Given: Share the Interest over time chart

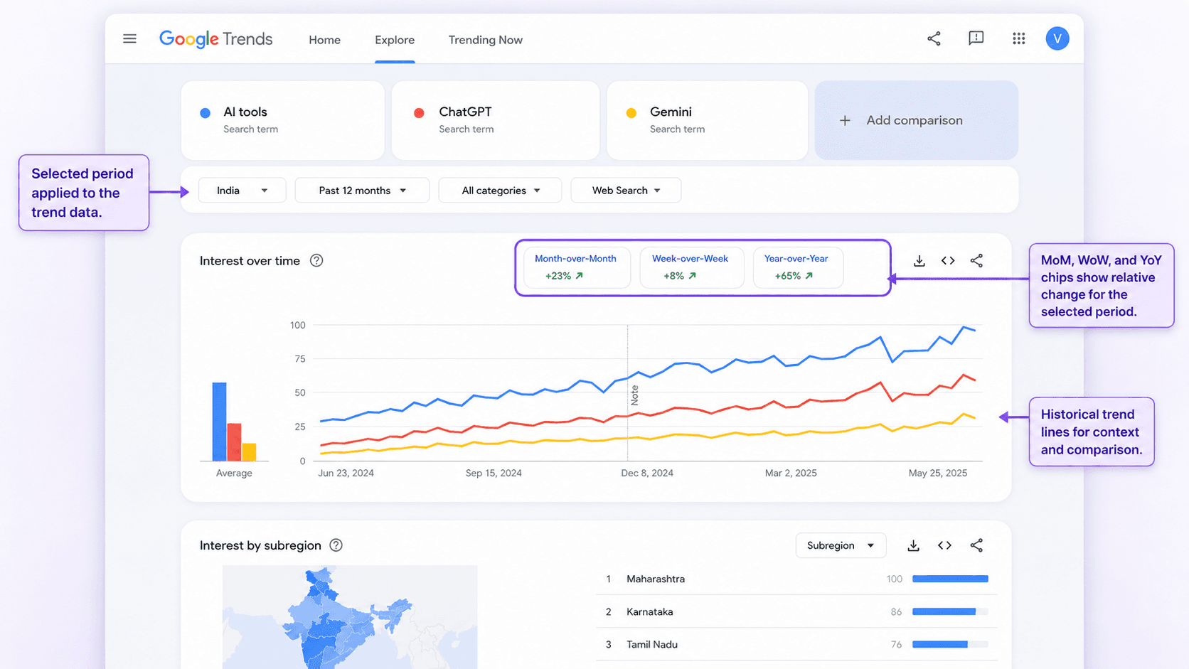Looking at the screenshot, I should (976, 261).
